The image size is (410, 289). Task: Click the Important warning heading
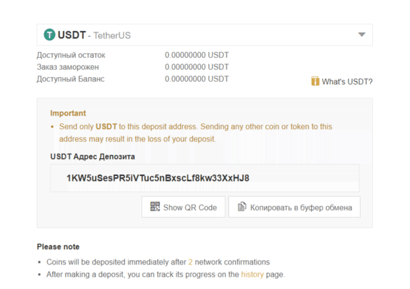[68, 113]
